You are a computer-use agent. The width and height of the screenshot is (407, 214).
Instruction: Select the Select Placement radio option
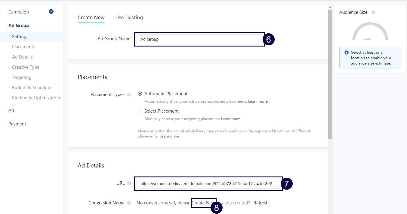coord(140,111)
